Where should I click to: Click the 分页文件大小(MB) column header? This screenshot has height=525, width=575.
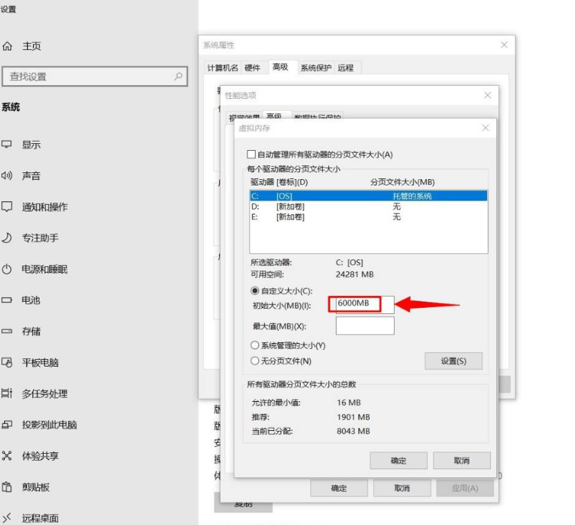click(x=402, y=182)
